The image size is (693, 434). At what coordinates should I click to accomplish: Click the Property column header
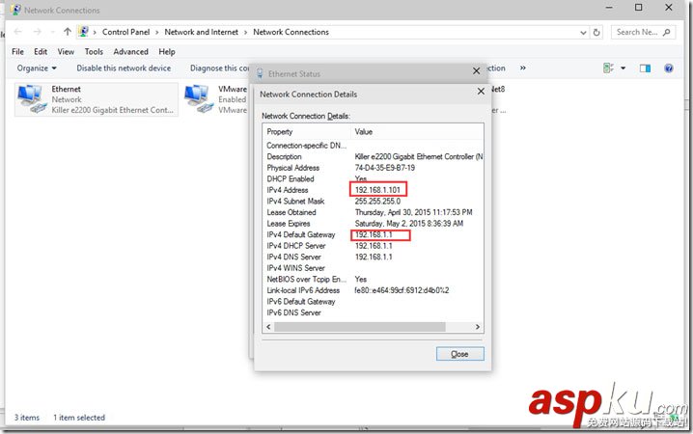pyautogui.click(x=307, y=131)
